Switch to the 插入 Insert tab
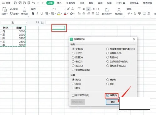 point(59,3)
